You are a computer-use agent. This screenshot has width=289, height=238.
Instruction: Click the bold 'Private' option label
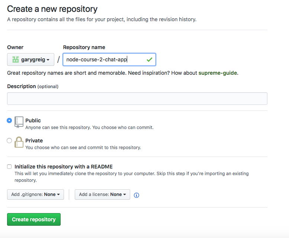pyautogui.click(x=34, y=141)
